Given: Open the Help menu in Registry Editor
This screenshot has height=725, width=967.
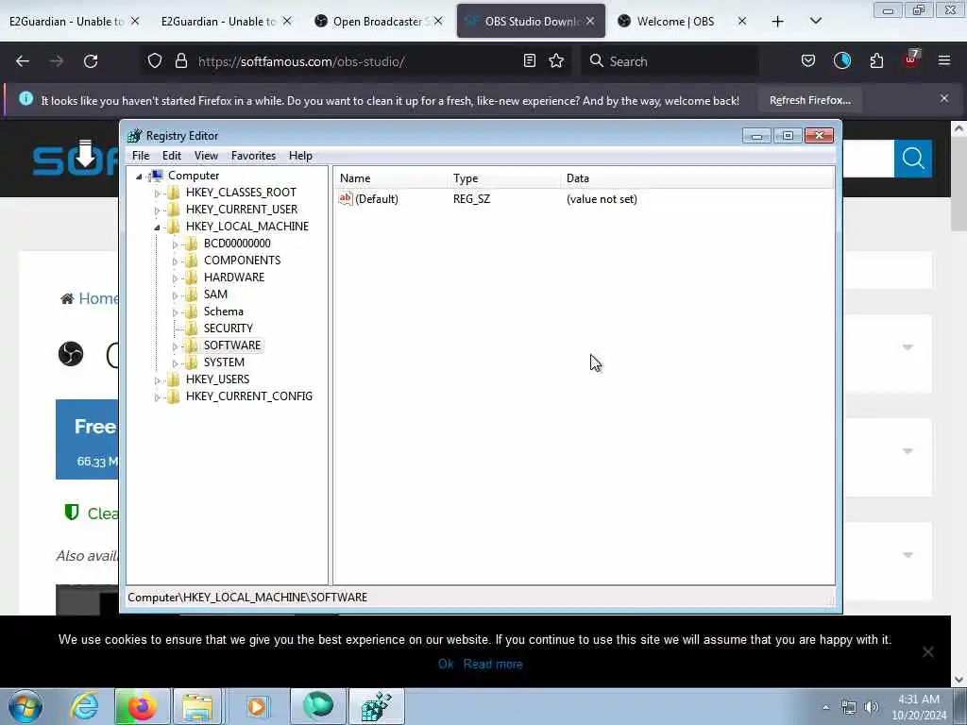Looking at the screenshot, I should [x=300, y=156].
